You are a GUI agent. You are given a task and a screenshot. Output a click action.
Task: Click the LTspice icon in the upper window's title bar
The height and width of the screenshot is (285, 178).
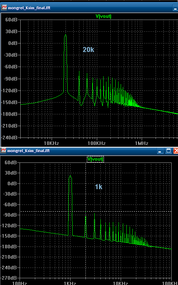(x=4, y=7)
